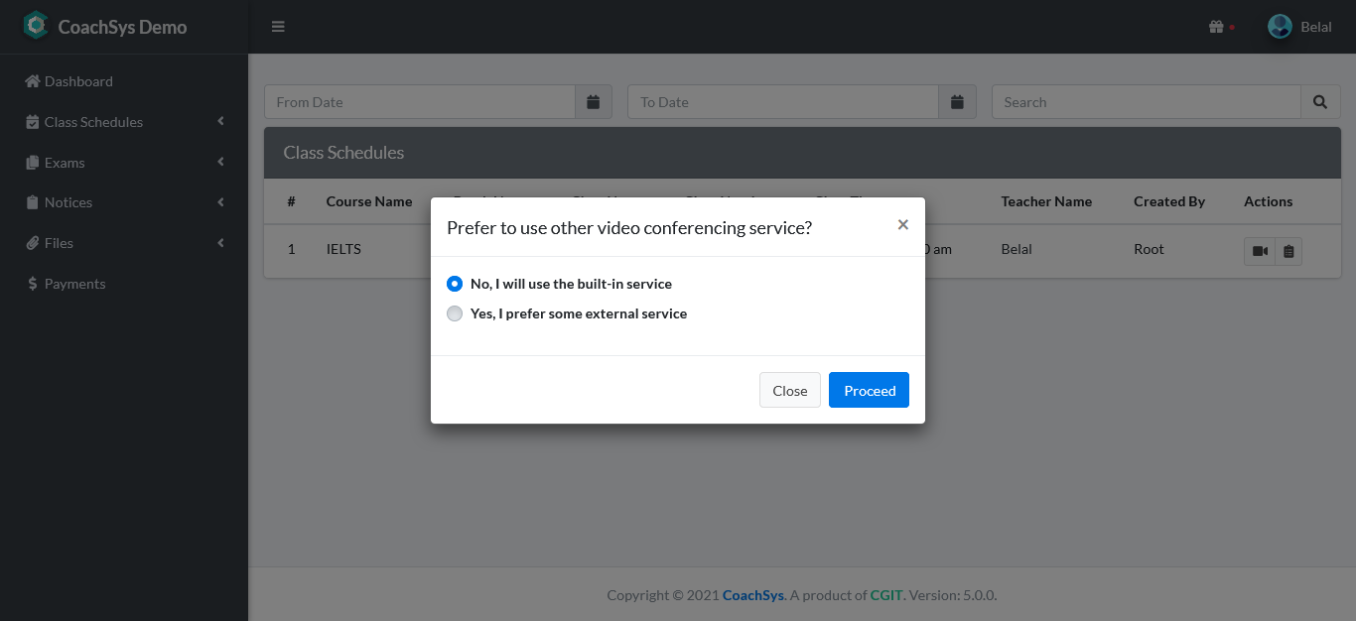This screenshot has height=621, width=1356.
Task: Click the Exams icon in the sidebar
Action: point(33,162)
